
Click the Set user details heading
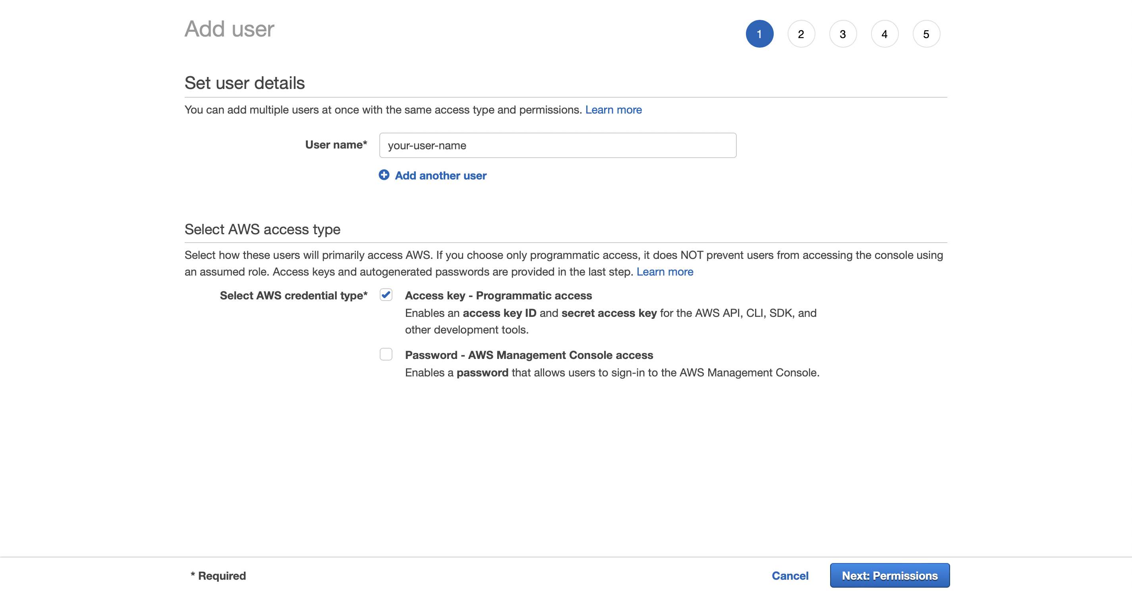point(244,83)
